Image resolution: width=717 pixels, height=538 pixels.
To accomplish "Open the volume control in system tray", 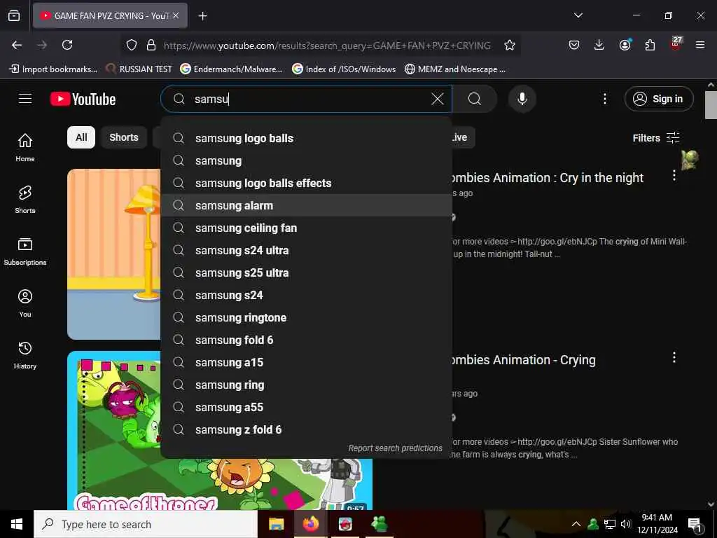I will point(626,524).
